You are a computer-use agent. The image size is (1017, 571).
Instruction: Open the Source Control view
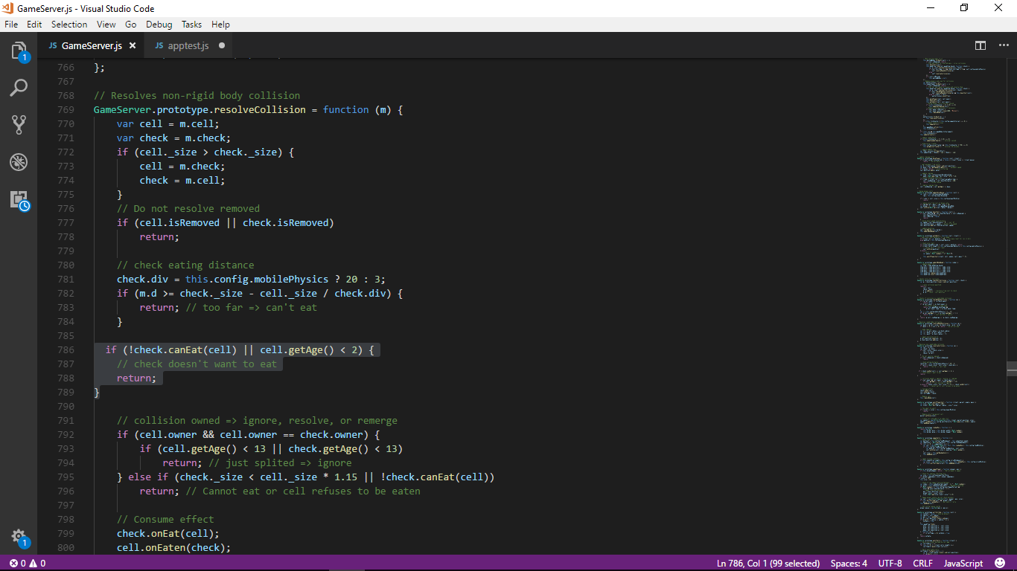(19, 124)
